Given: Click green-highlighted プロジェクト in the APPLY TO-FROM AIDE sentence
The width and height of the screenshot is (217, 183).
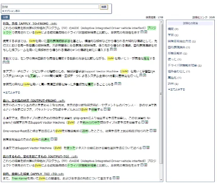Looking at the screenshot, I should tap(152, 28).
